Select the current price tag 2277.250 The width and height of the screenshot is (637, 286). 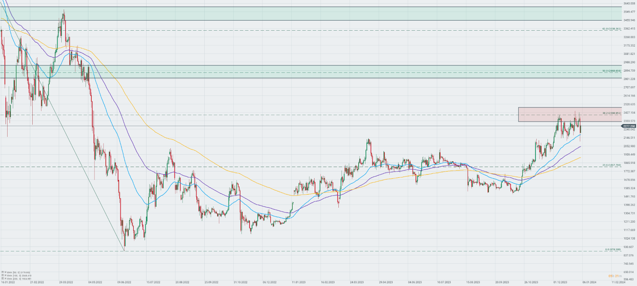pyautogui.click(x=629, y=126)
